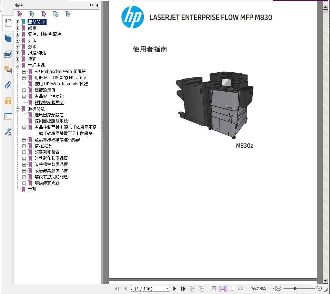Expand the bookmarks pane double arrow
This screenshot has width=330, height=294.
91,5
